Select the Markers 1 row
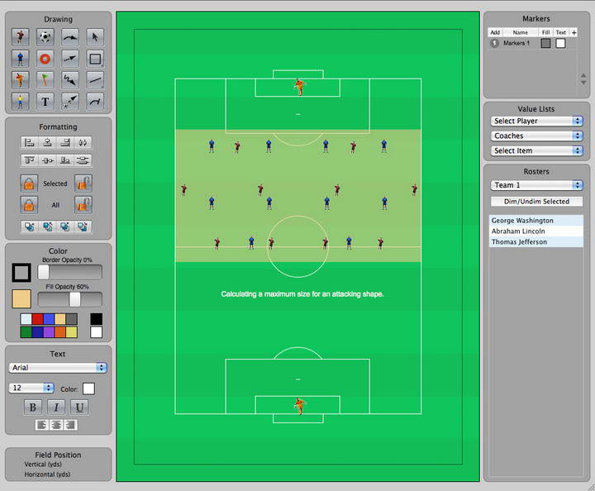 tap(532, 43)
